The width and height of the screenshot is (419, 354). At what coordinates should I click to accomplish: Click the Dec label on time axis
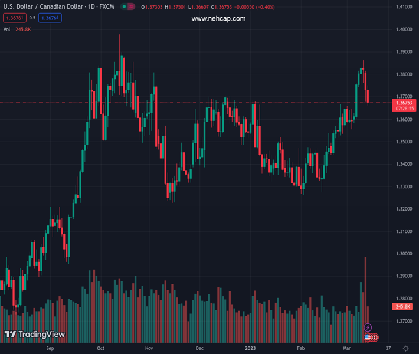199,349
